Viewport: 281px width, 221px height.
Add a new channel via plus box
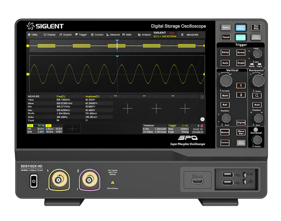coord(72,129)
